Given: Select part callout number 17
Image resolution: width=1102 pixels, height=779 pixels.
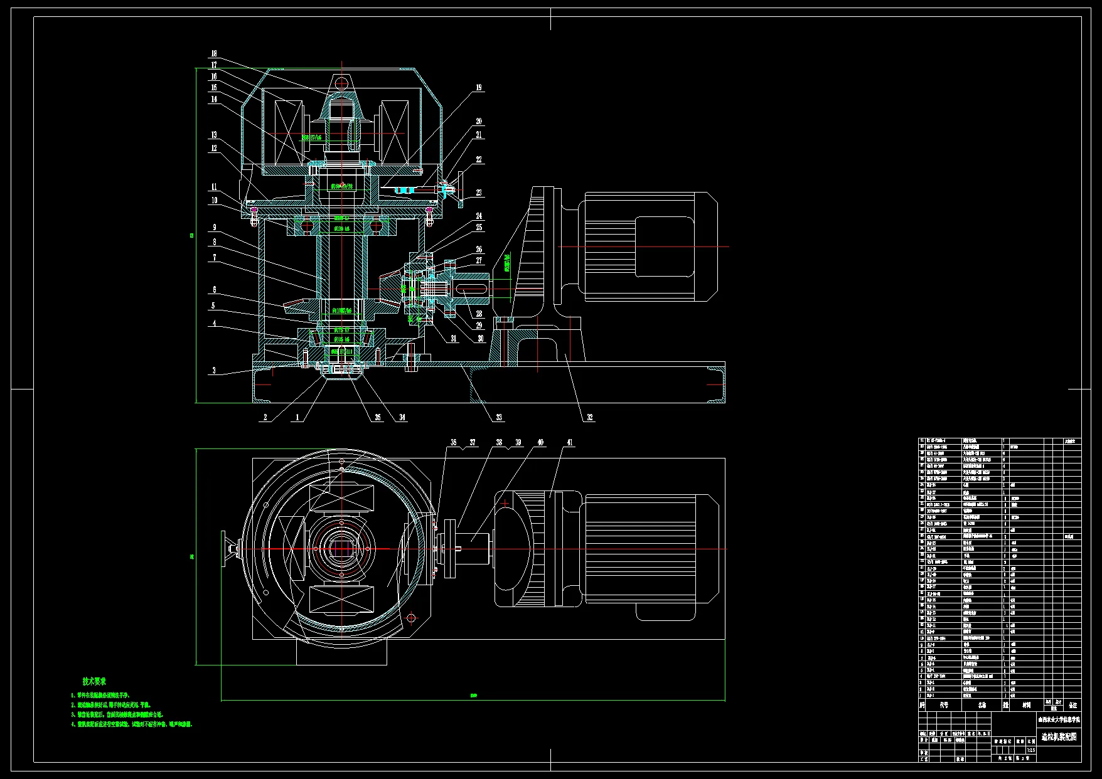Looking at the screenshot, I should pos(214,65).
